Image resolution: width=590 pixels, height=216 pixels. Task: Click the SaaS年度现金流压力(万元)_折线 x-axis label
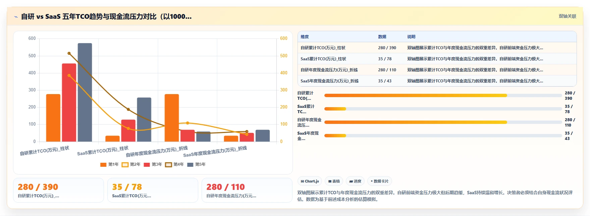tap(215, 152)
